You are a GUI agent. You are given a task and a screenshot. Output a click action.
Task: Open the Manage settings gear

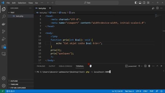pos(4,86)
